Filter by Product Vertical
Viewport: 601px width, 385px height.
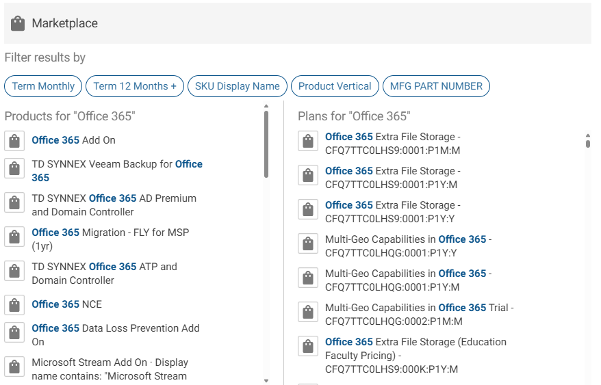pyautogui.click(x=335, y=86)
